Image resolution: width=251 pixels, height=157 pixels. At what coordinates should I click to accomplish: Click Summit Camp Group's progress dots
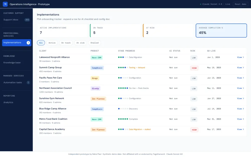tap(123, 68)
